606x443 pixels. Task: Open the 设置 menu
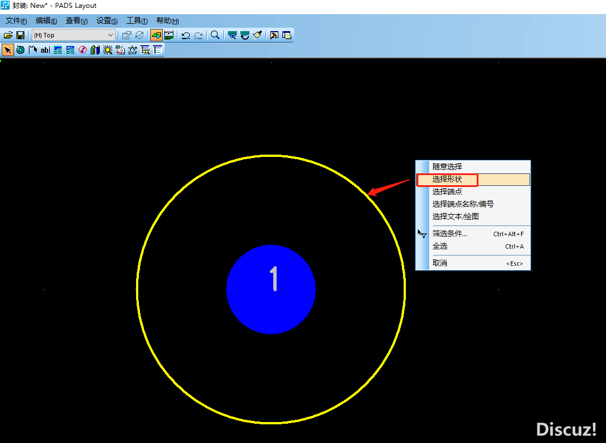tap(107, 21)
